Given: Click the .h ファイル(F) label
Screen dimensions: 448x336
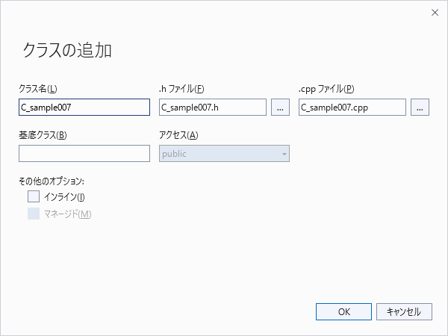Looking at the screenshot, I should (x=181, y=90).
